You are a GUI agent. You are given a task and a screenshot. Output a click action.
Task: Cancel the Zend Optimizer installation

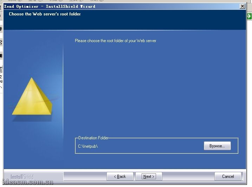pos(228,176)
